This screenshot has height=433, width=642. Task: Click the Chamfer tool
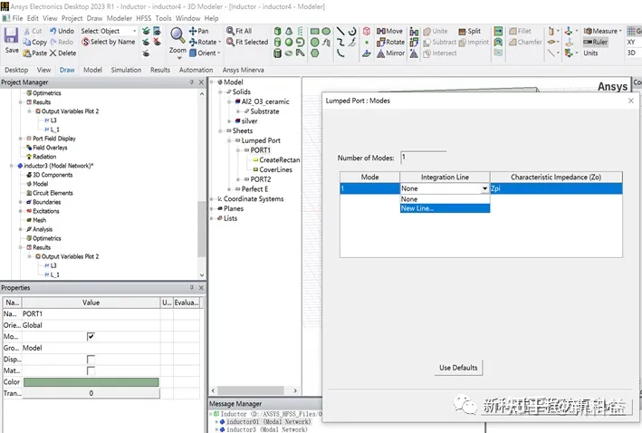tap(525, 43)
